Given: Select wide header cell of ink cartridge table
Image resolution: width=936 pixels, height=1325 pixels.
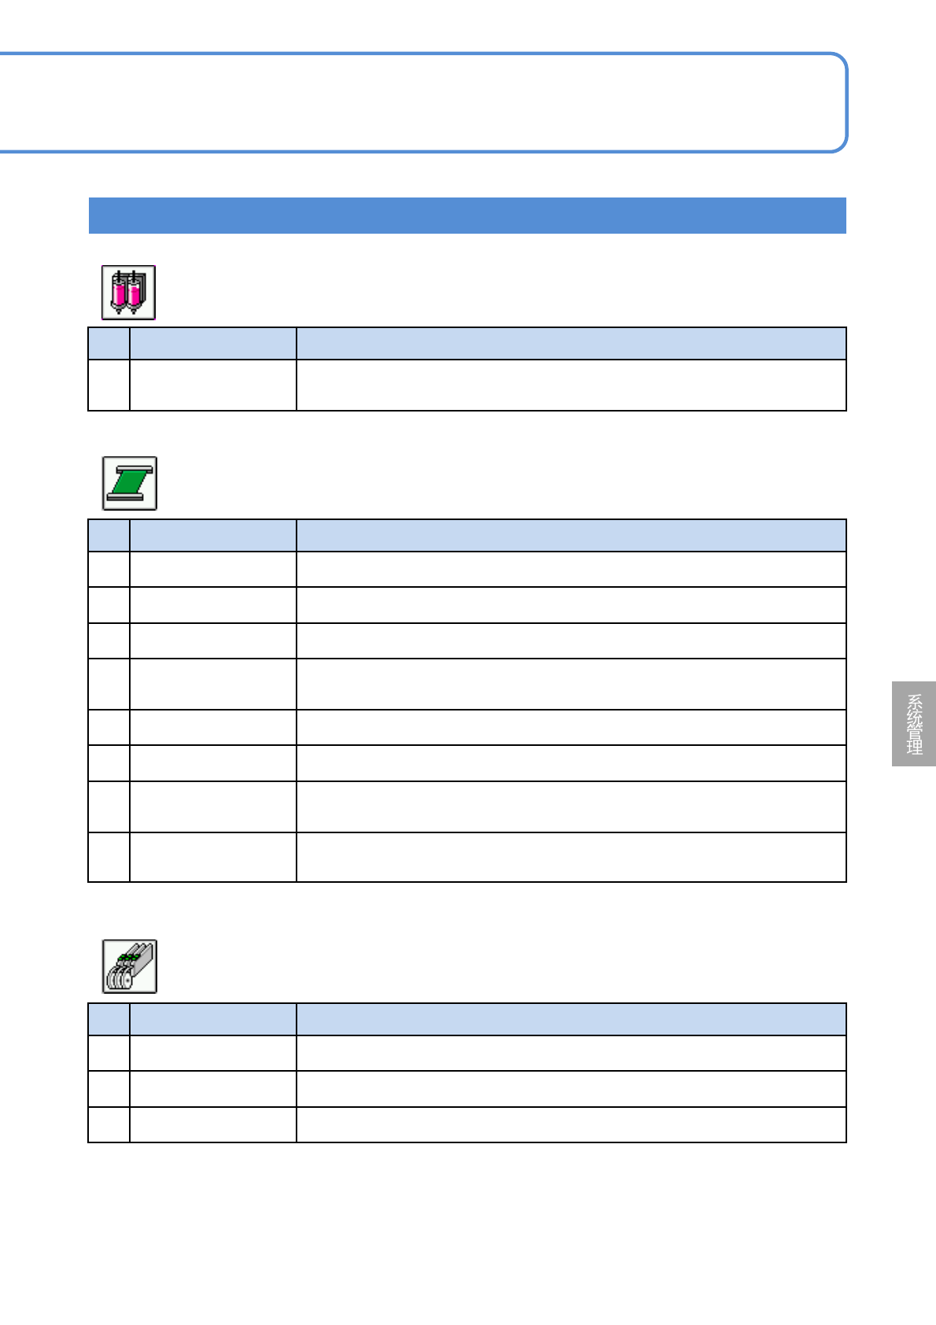Looking at the screenshot, I should 571,344.
